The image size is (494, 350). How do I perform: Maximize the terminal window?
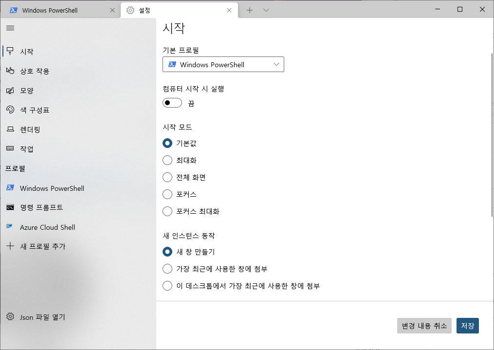pyautogui.click(x=459, y=9)
